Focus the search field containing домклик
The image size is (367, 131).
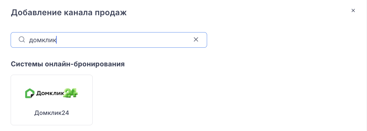click(x=109, y=40)
